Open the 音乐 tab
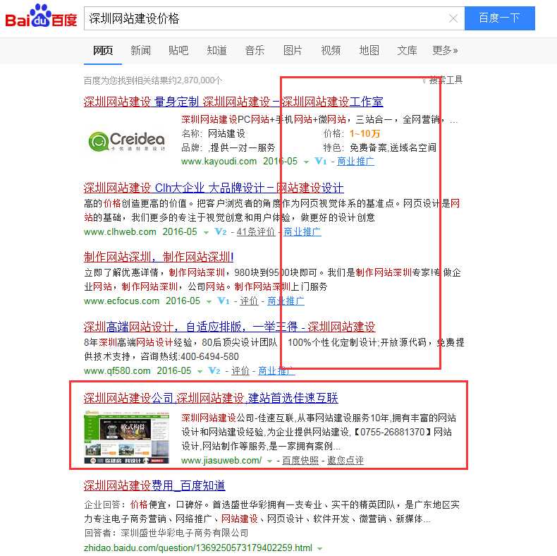 click(x=255, y=51)
